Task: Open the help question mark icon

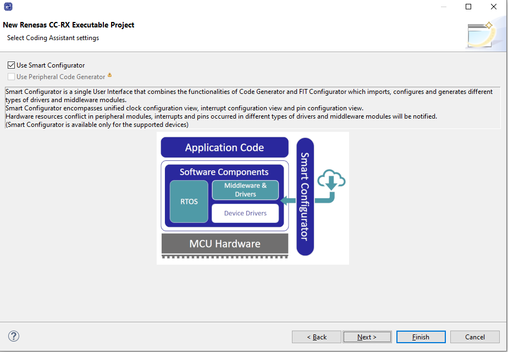Action: click(x=14, y=336)
